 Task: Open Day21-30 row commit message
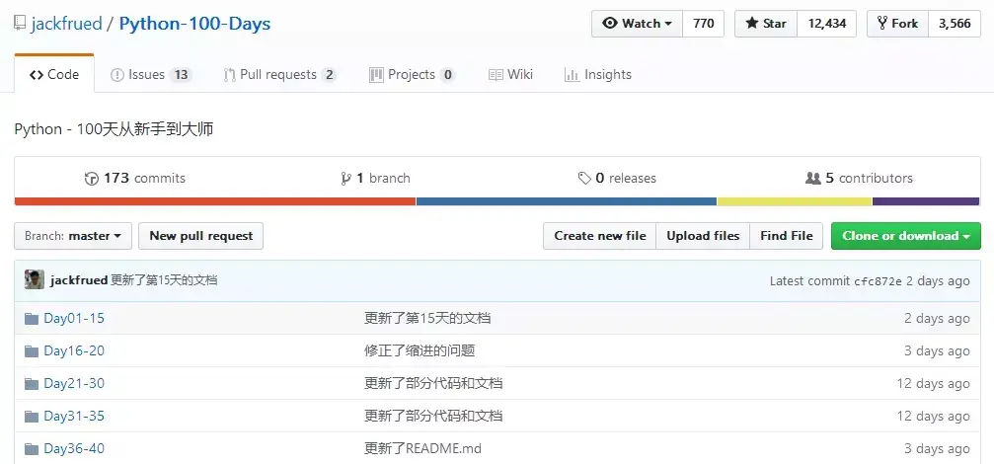434,383
